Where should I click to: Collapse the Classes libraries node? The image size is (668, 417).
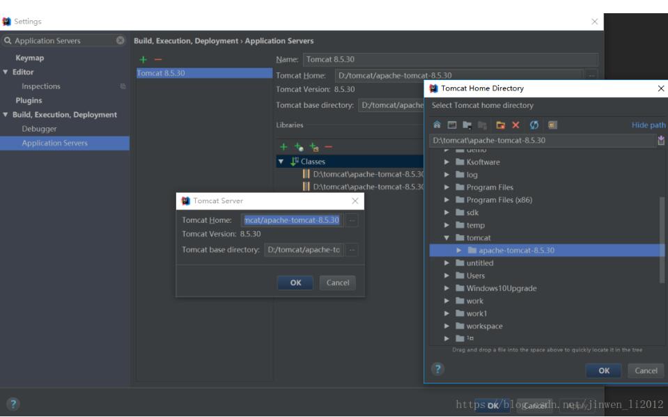pos(281,162)
